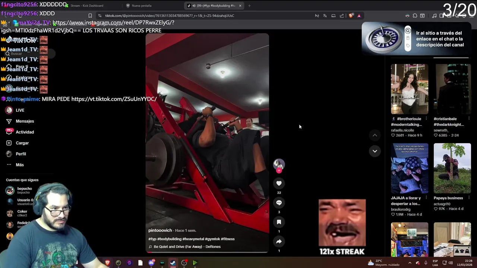The height and width of the screenshot is (268, 477).
Task: Share the video with arrow icon
Action: tap(279, 241)
